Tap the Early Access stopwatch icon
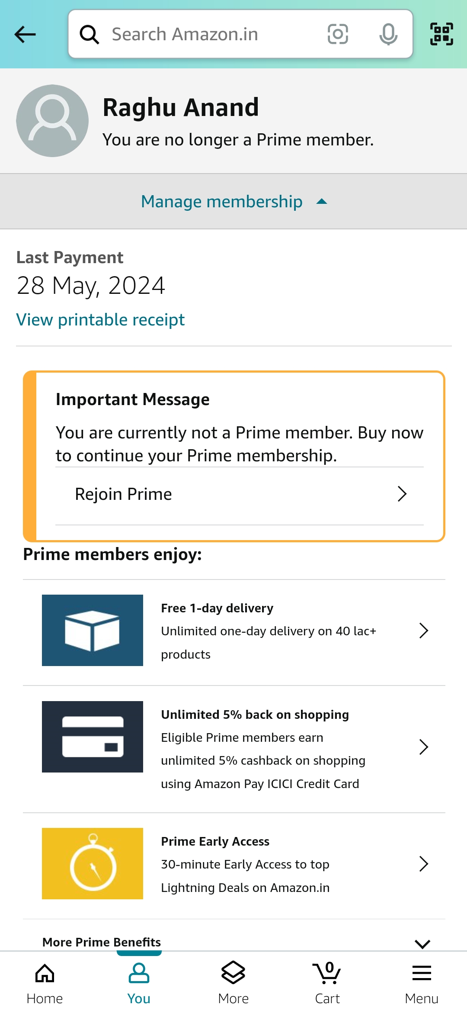Viewport: 467px width, 1014px height. [x=93, y=863]
